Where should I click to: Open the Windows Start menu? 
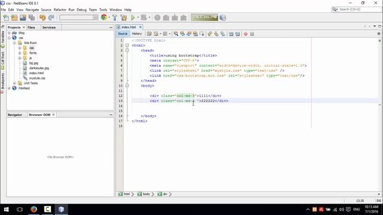7,209
